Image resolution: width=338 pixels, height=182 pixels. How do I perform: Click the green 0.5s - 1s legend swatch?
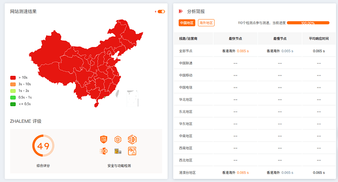tap(13, 97)
